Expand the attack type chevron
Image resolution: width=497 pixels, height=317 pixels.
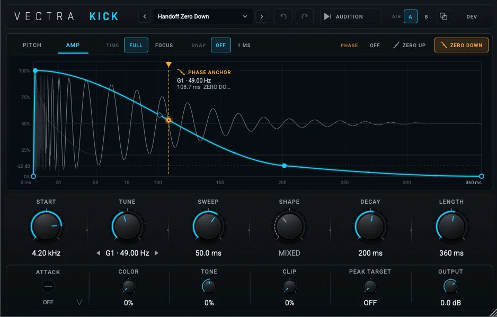(x=79, y=302)
